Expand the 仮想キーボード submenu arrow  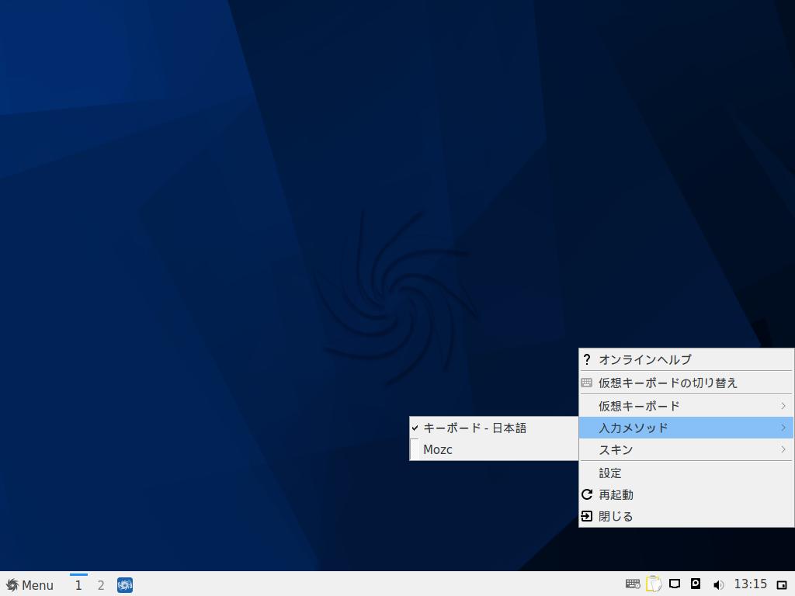tap(783, 406)
